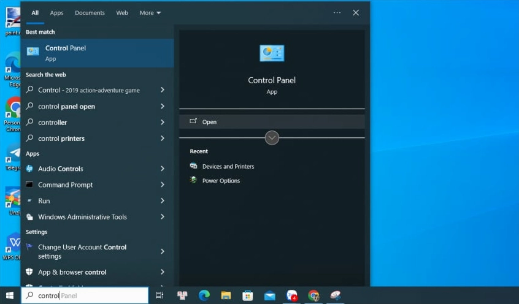Click the Windows Administrative Tools icon
The width and height of the screenshot is (519, 304).
pyautogui.click(x=29, y=217)
